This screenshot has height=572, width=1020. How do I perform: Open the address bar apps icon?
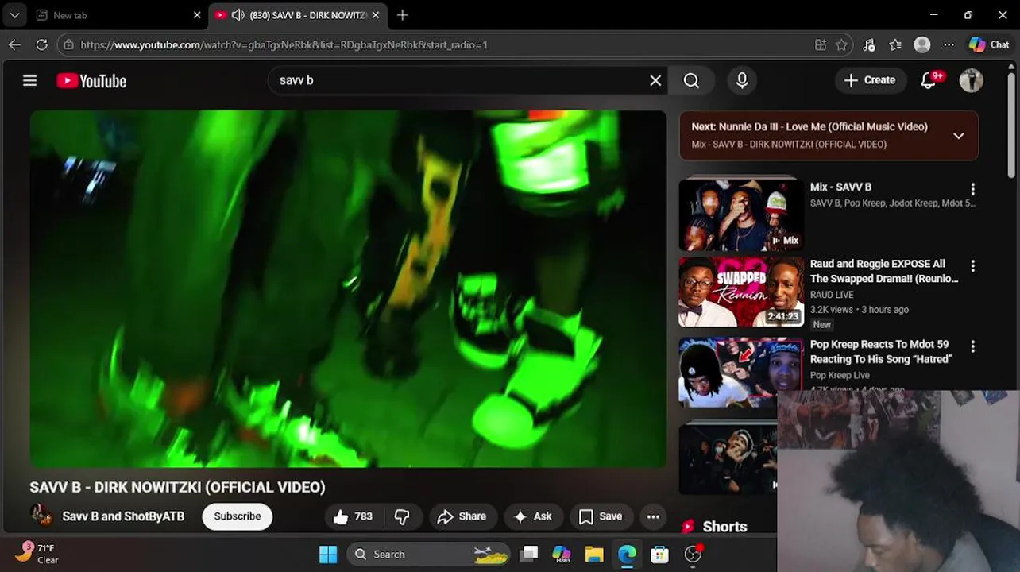coord(820,44)
